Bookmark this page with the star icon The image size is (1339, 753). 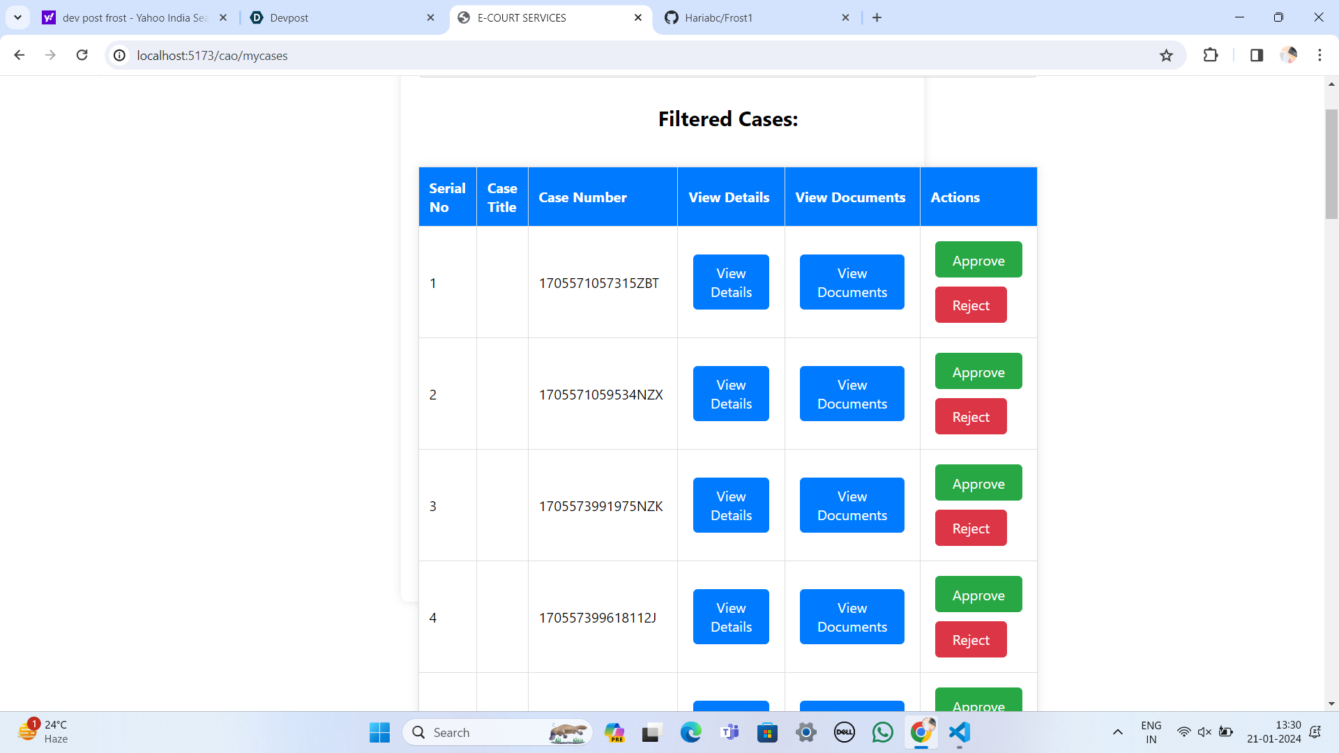point(1166,55)
